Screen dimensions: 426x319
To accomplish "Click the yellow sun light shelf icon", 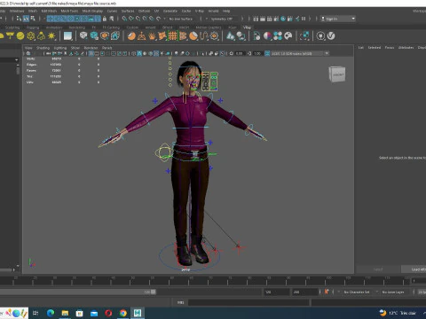I will (x=51, y=36).
